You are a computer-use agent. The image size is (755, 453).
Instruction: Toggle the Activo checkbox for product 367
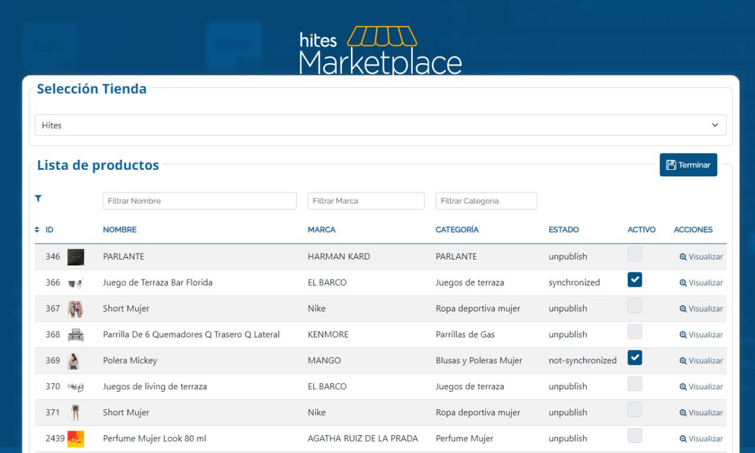click(635, 306)
